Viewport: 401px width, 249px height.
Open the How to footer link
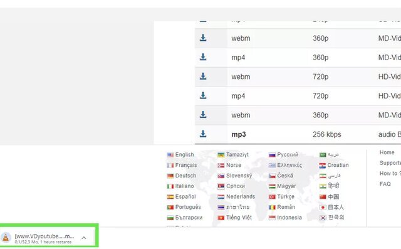pos(390,173)
